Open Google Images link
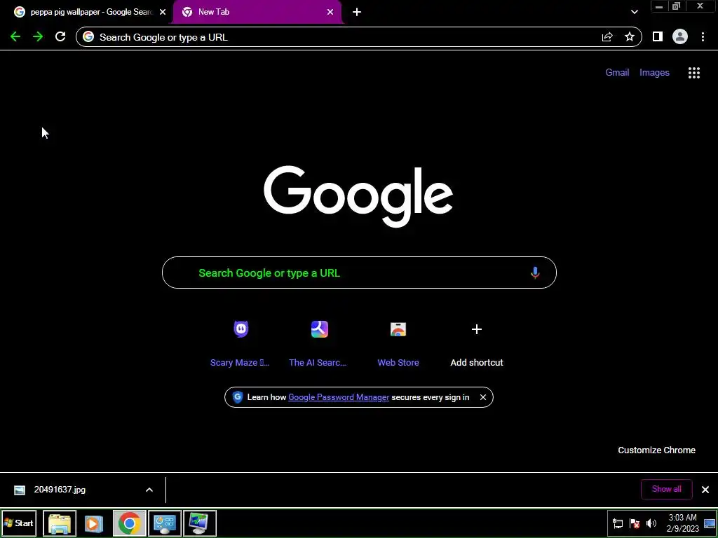718x538 pixels. click(654, 73)
